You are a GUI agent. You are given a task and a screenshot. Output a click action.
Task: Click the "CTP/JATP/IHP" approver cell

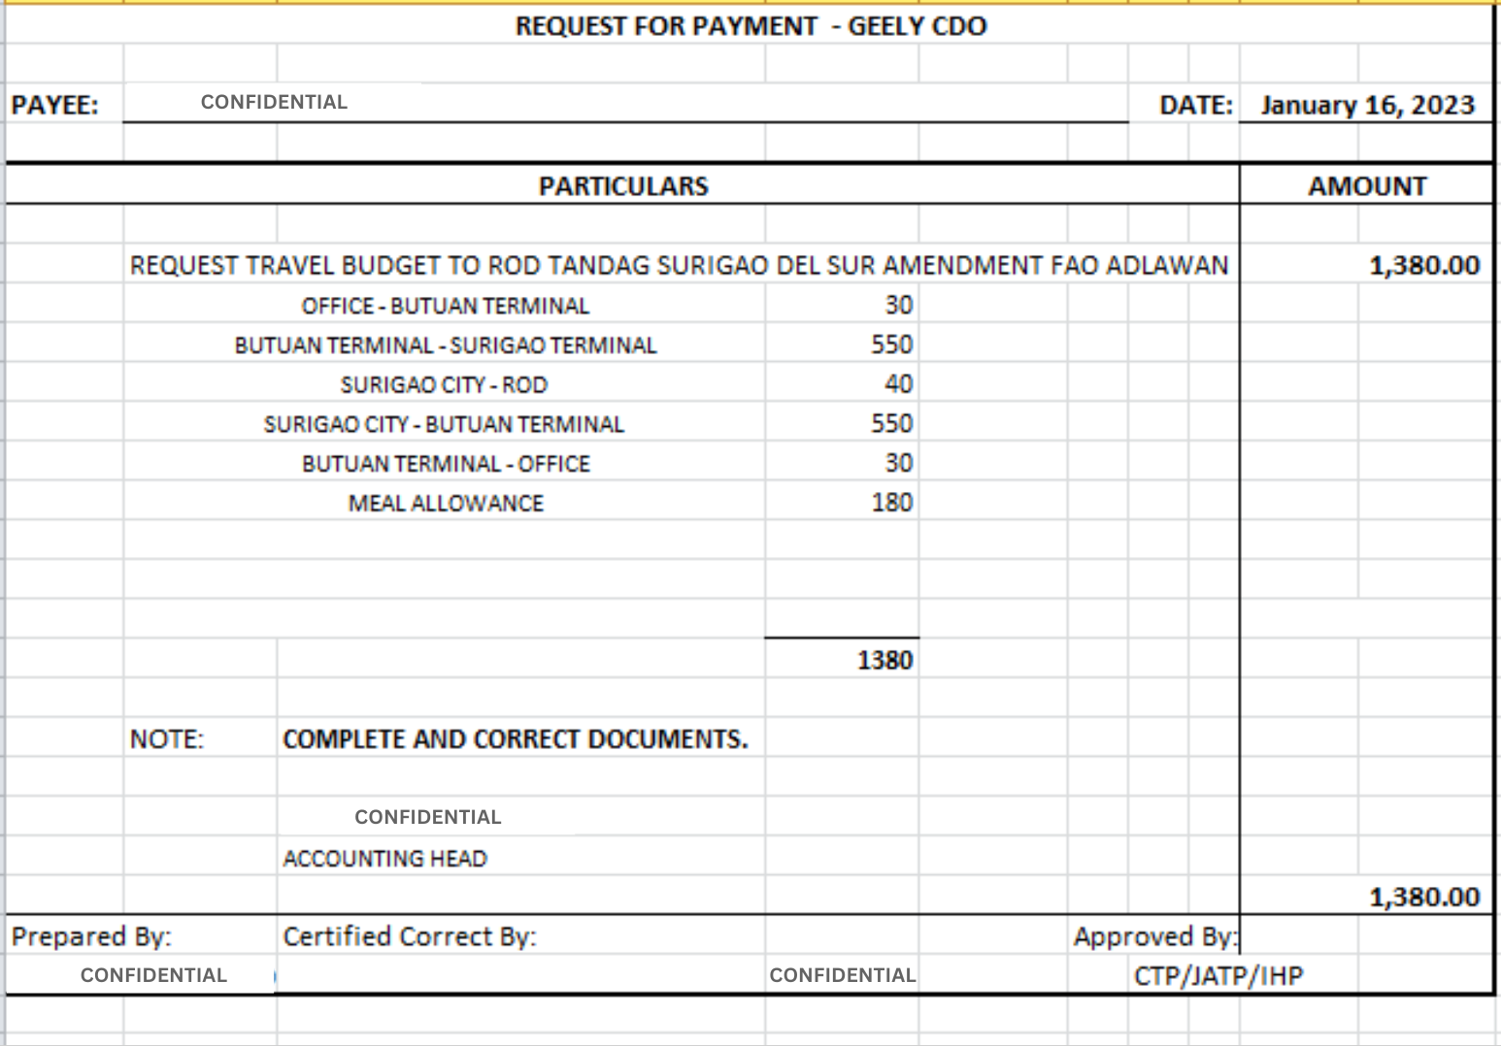(x=1218, y=976)
